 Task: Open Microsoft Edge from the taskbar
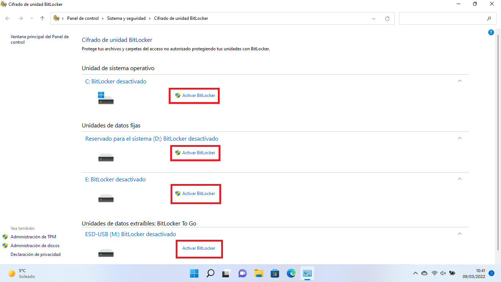(x=291, y=273)
